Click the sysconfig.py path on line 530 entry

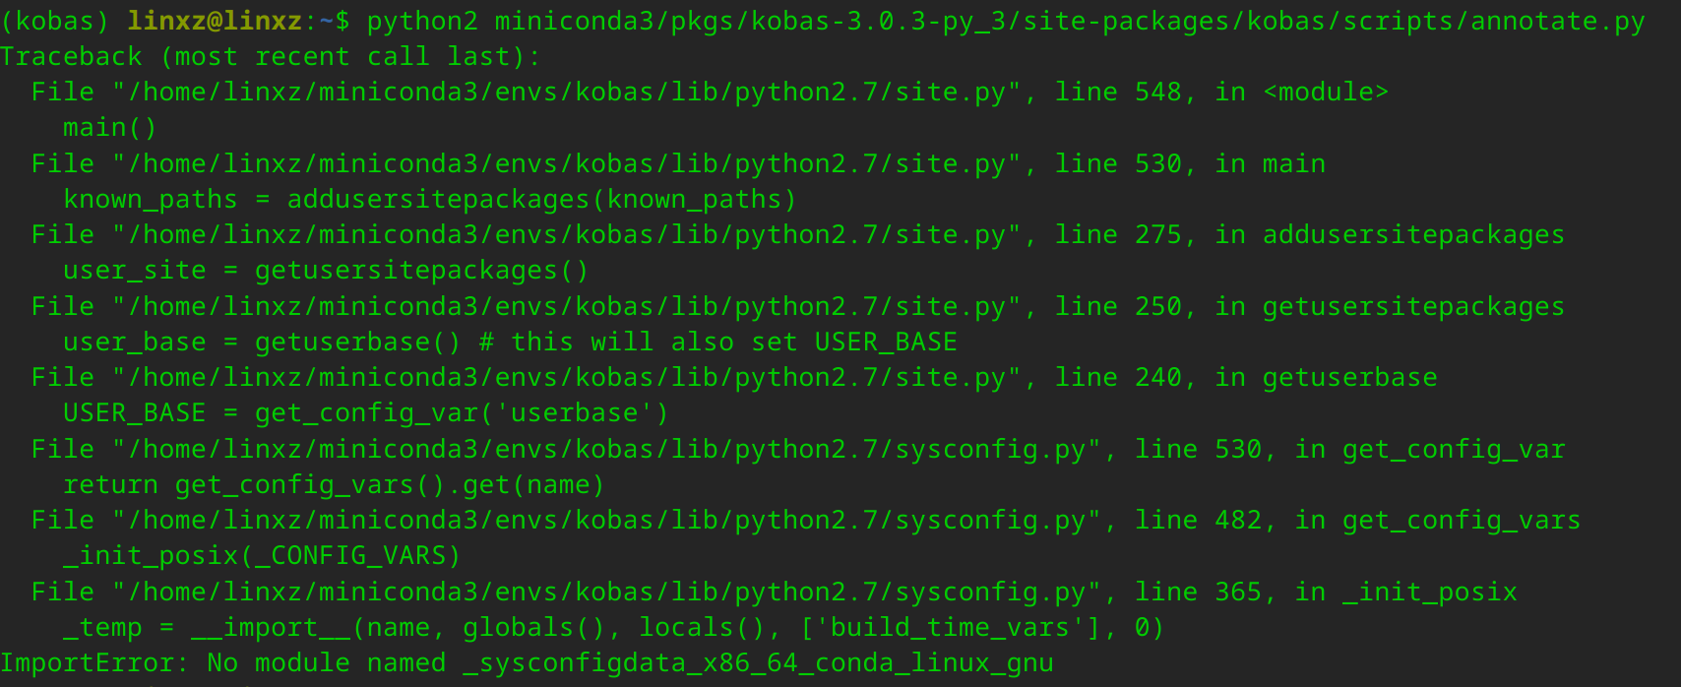606,450
